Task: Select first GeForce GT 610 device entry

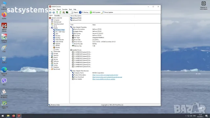Action: (x=76, y=18)
